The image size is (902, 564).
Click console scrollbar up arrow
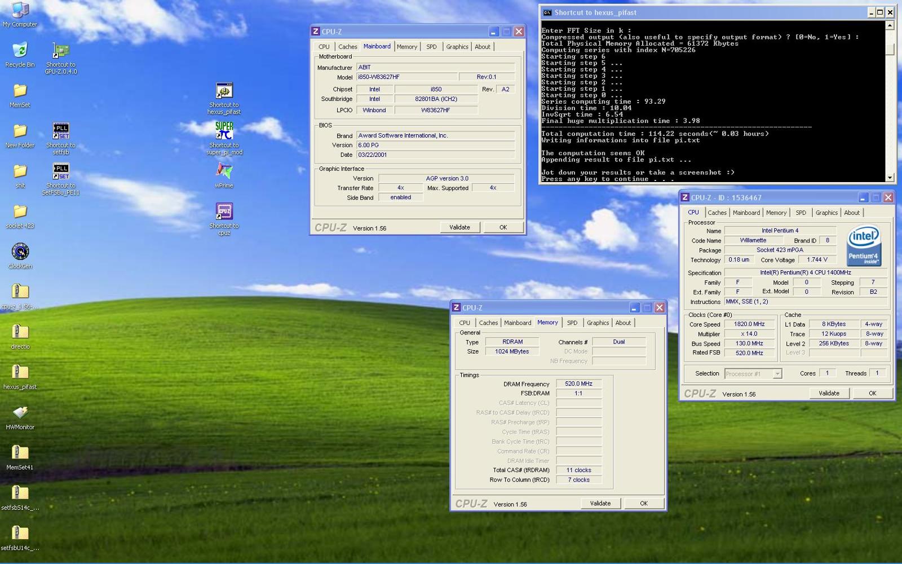tap(890, 25)
